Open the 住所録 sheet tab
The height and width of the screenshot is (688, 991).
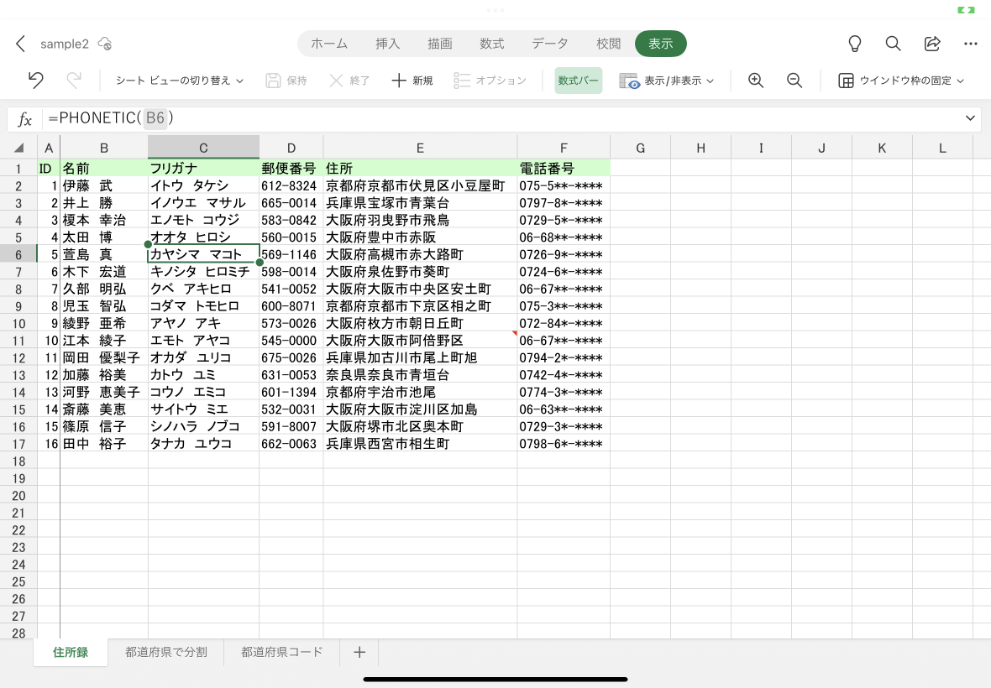[71, 652]
